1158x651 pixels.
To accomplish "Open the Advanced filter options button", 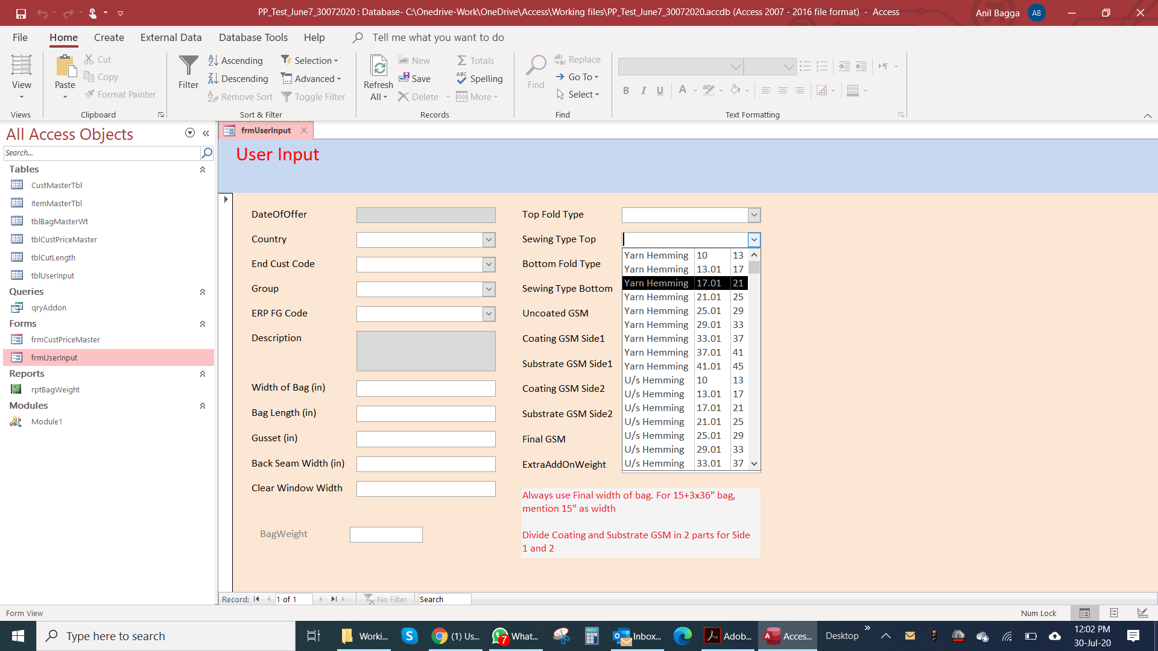I will click(311, 78).
